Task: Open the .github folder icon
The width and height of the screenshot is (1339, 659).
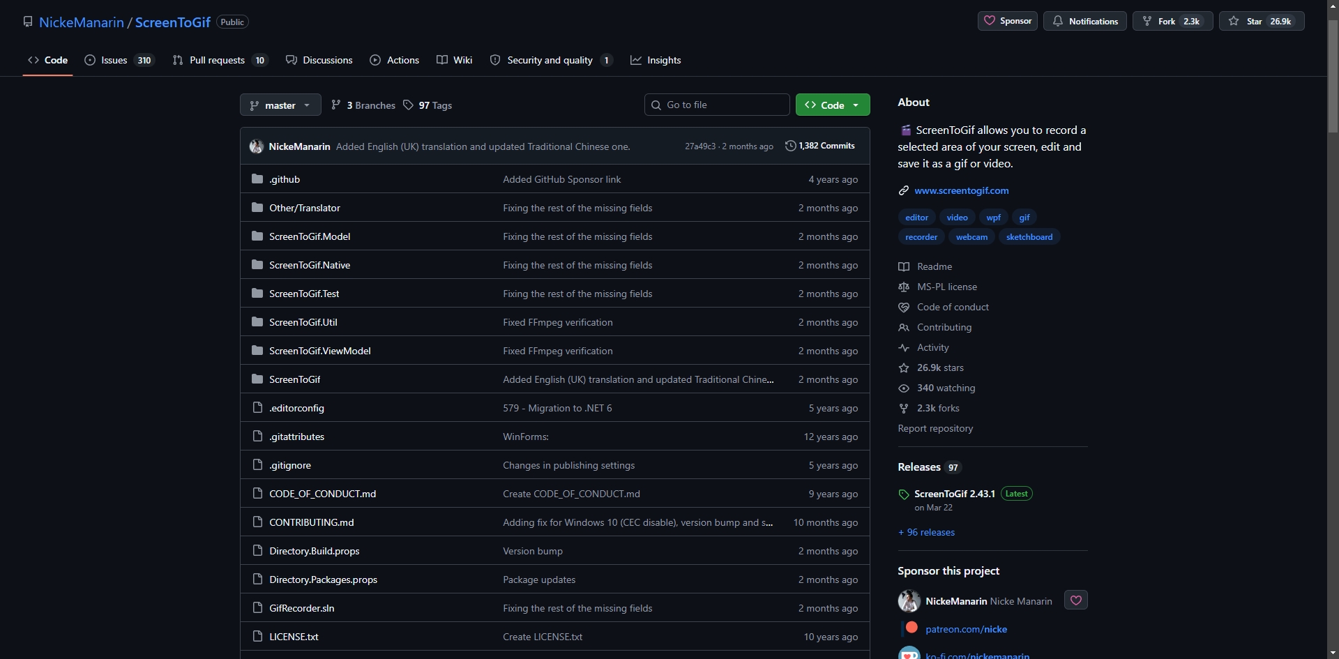Action: coord(257,179)
